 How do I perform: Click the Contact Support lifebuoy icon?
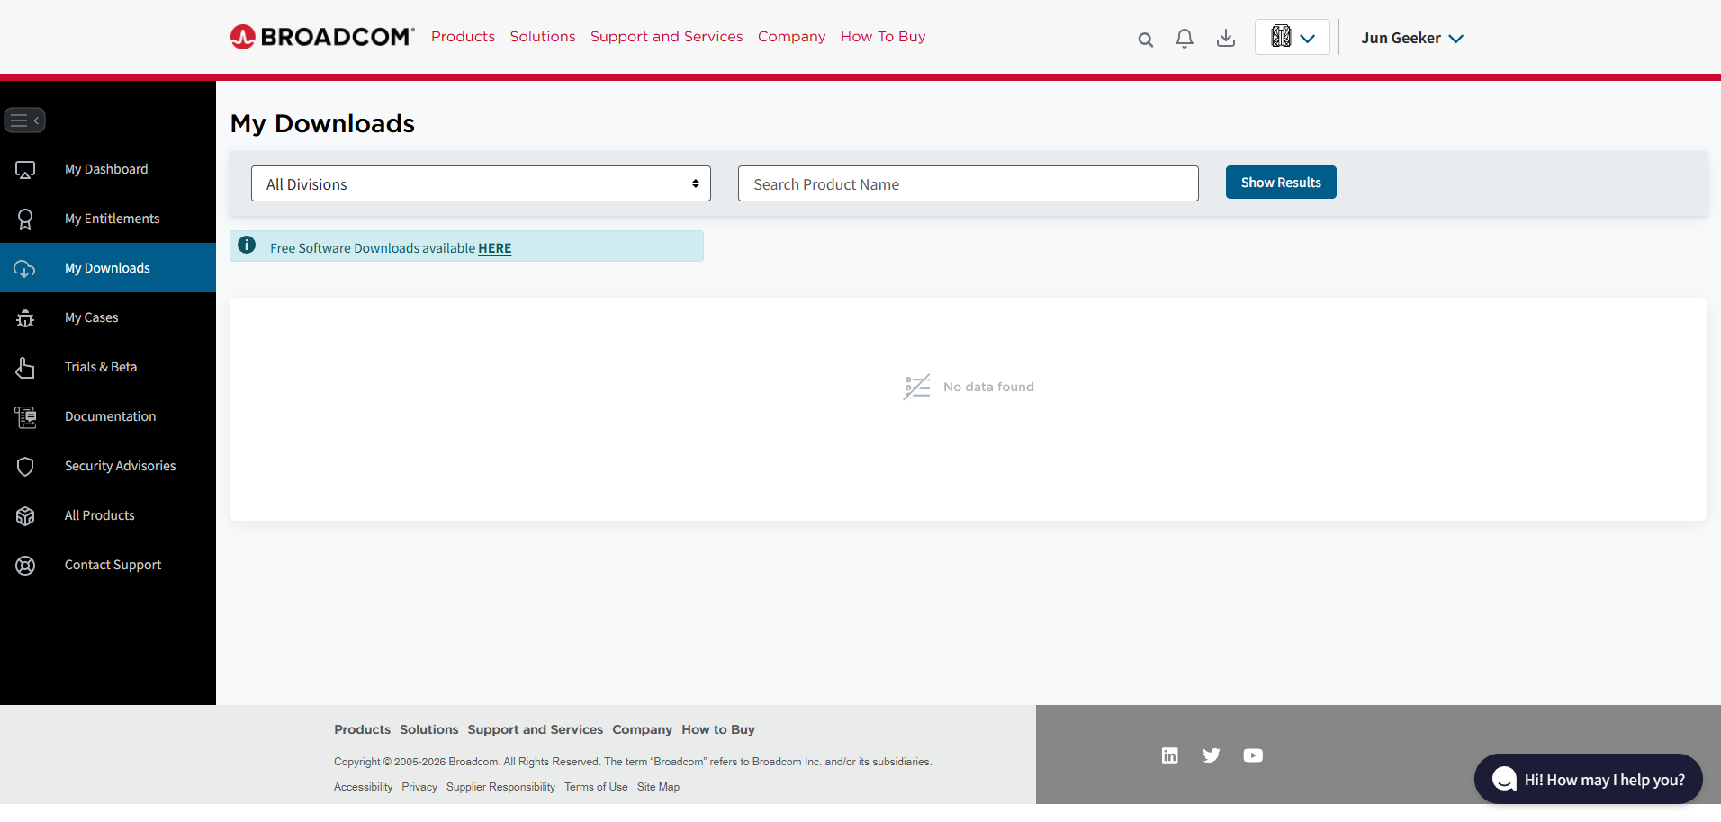[25, 566]
